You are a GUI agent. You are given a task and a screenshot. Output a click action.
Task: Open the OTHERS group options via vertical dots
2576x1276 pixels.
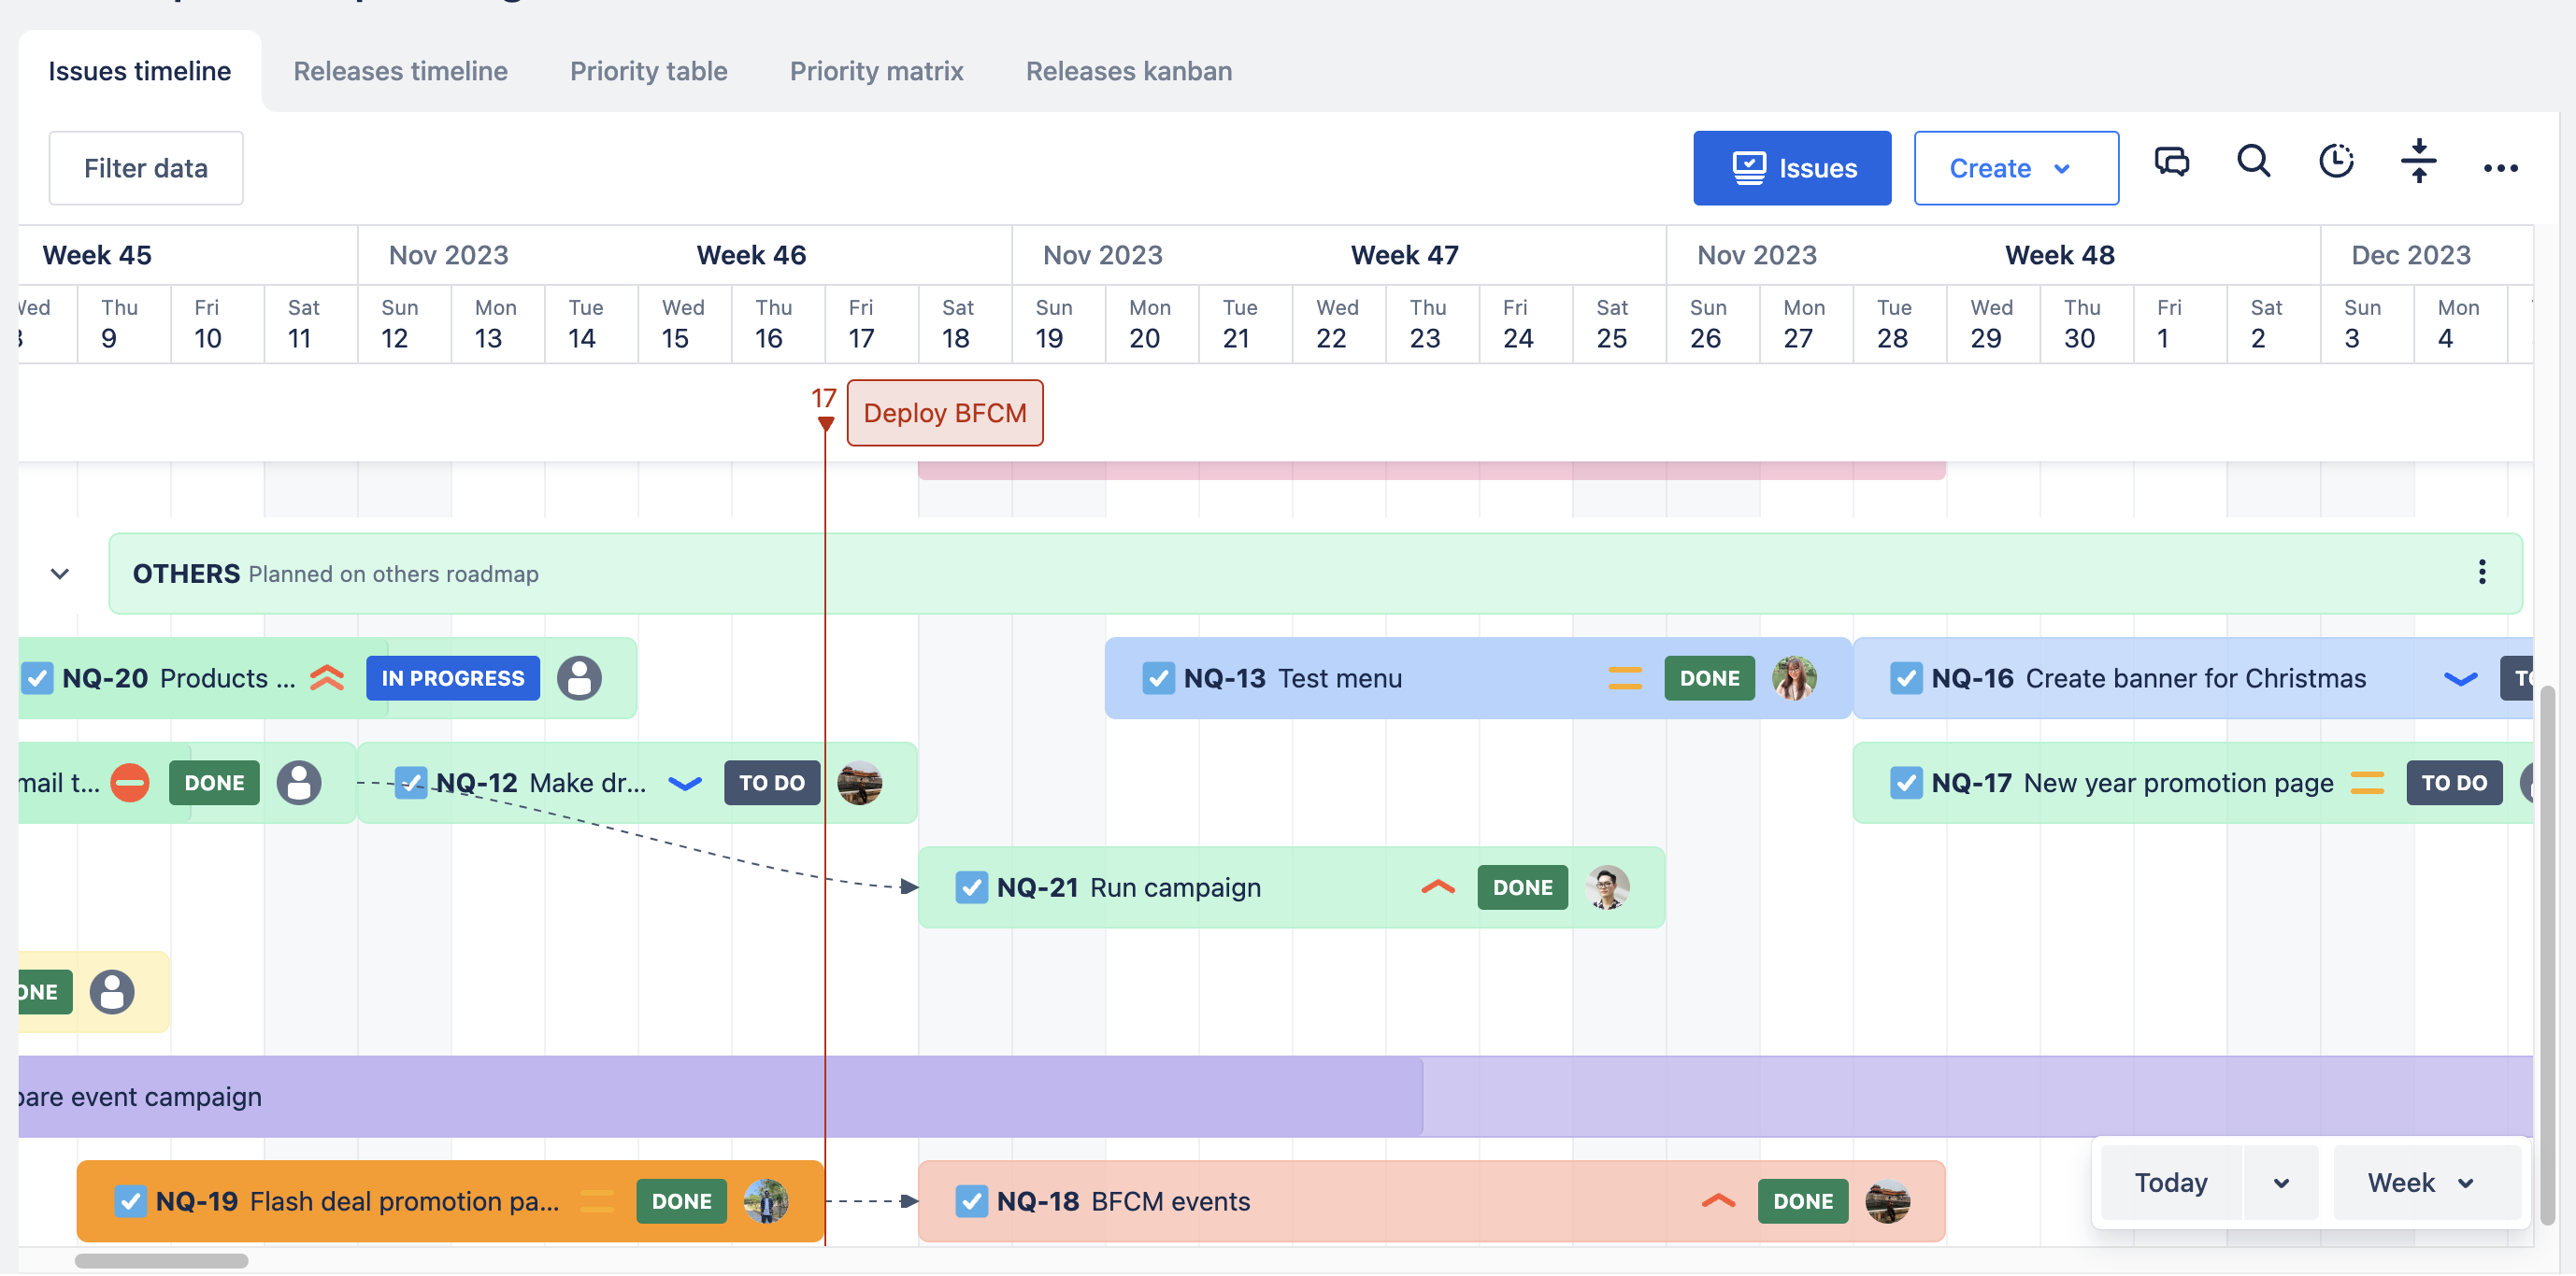click(x=2483, y=573)
